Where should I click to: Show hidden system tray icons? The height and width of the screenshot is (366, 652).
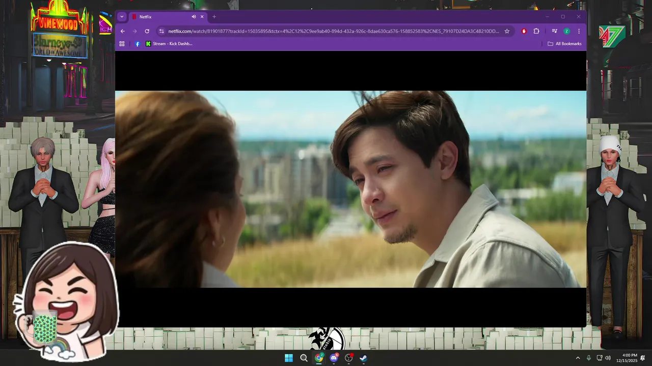point(578,358)
